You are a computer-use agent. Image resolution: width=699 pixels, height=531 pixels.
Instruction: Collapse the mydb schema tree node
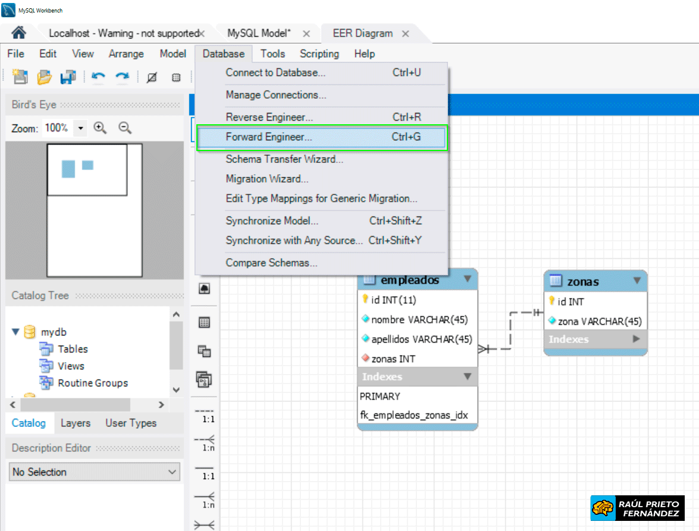tap(16, 332)
